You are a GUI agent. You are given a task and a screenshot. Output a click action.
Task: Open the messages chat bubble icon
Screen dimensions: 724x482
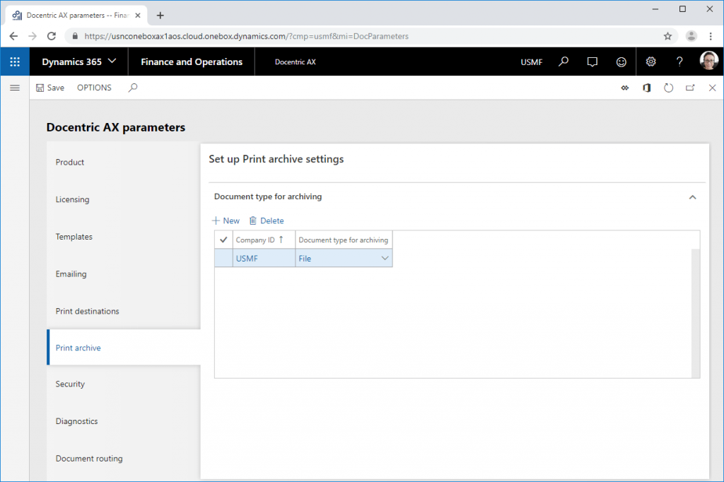[592, 61]
